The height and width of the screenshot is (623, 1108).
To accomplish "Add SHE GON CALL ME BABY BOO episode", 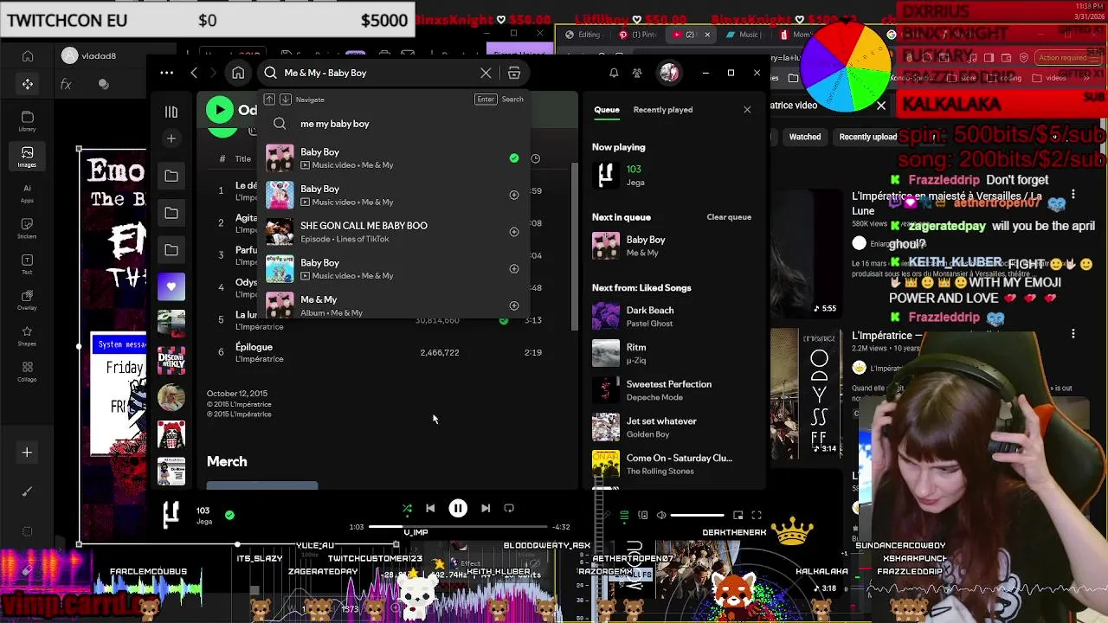I will click(514, 232).
